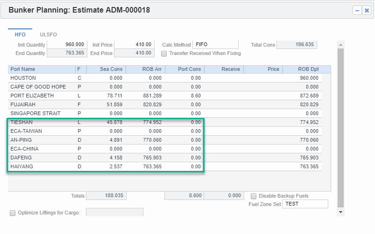Check Optimize Liftings for Cargo
The image size is (375, 234).
[13, 213]
